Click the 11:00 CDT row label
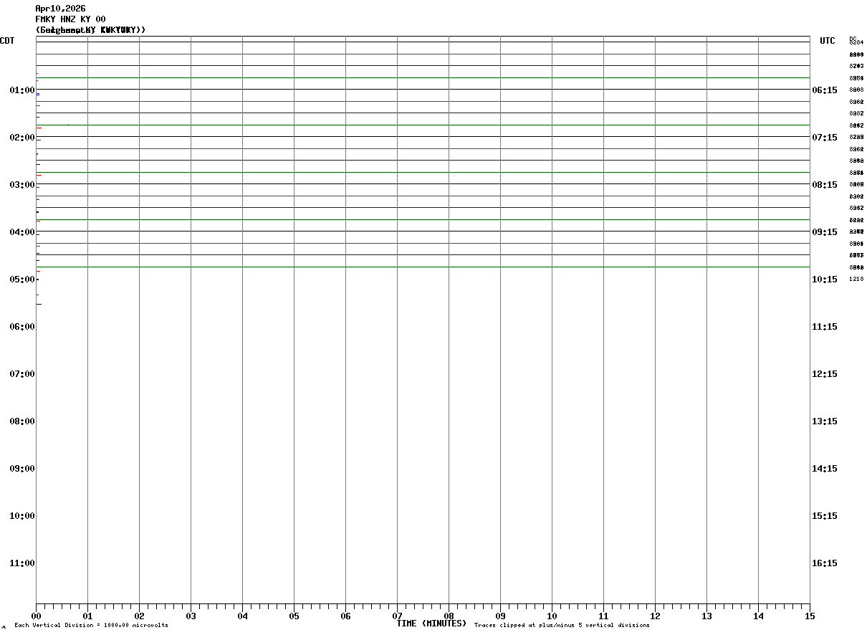This screenshot has width=867, height=635. coord(22,563)
